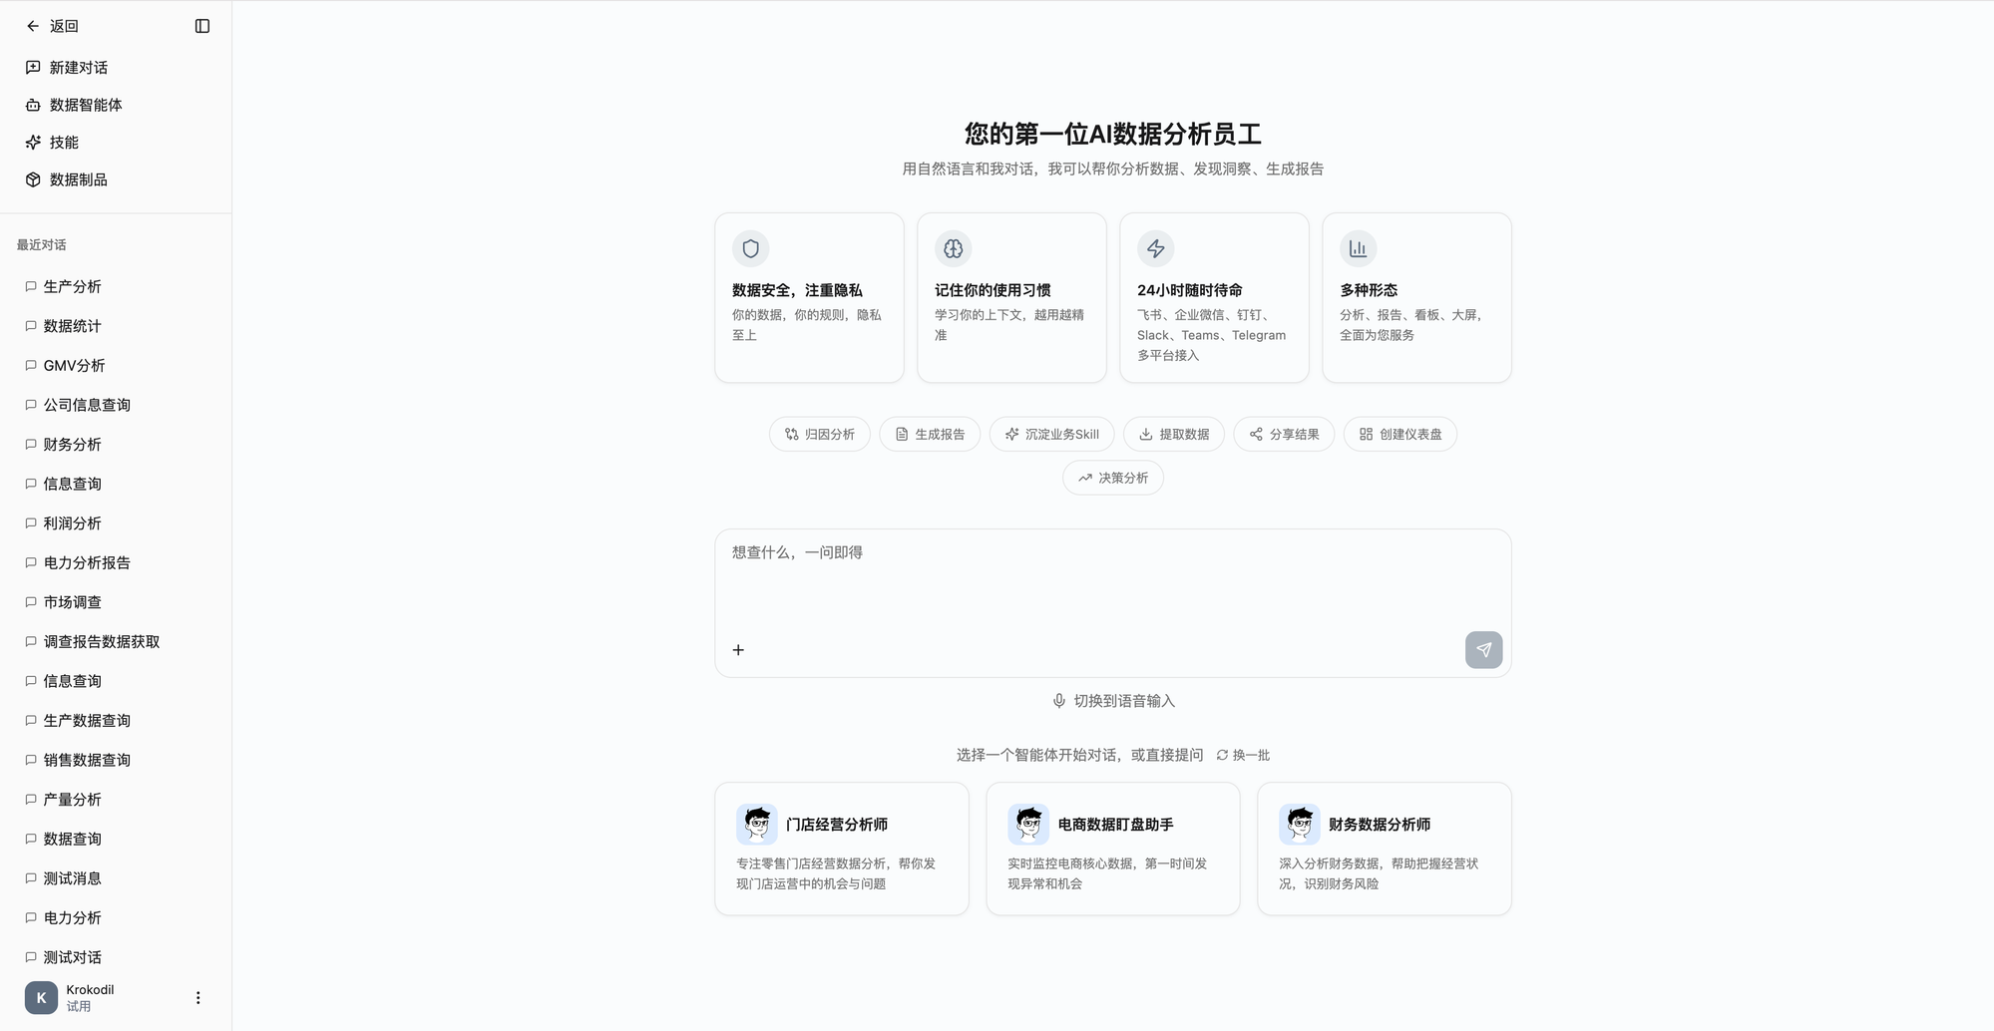Open 数据智能体 in sidebar
The width and height of the screenshot is (1994, 1031).
pos(85,105)
